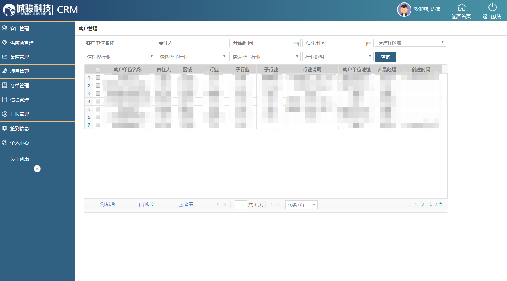Open the 开始时间 calendar picker icon
507x281 pixels.
coord(296,44)
